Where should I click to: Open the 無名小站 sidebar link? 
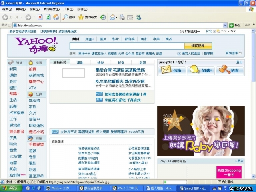[x=36, y=132]
